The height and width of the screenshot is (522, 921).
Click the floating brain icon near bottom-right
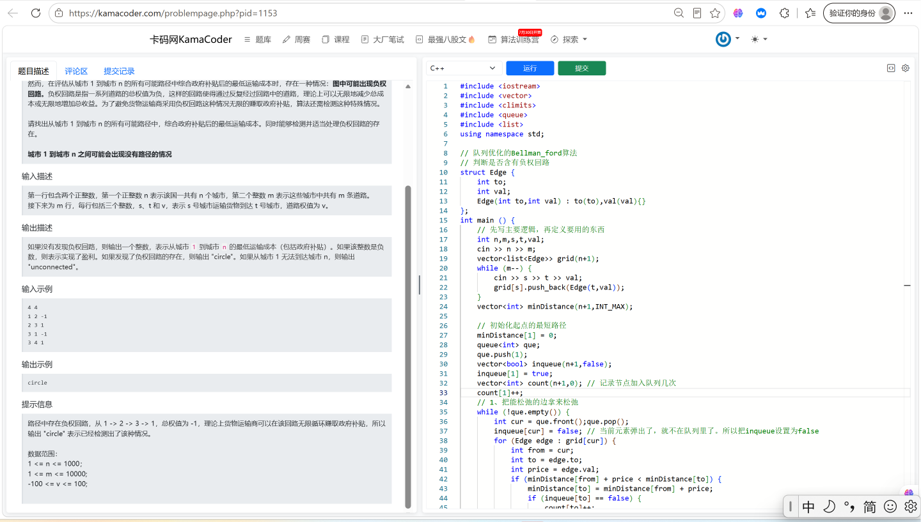pos(909,493)
